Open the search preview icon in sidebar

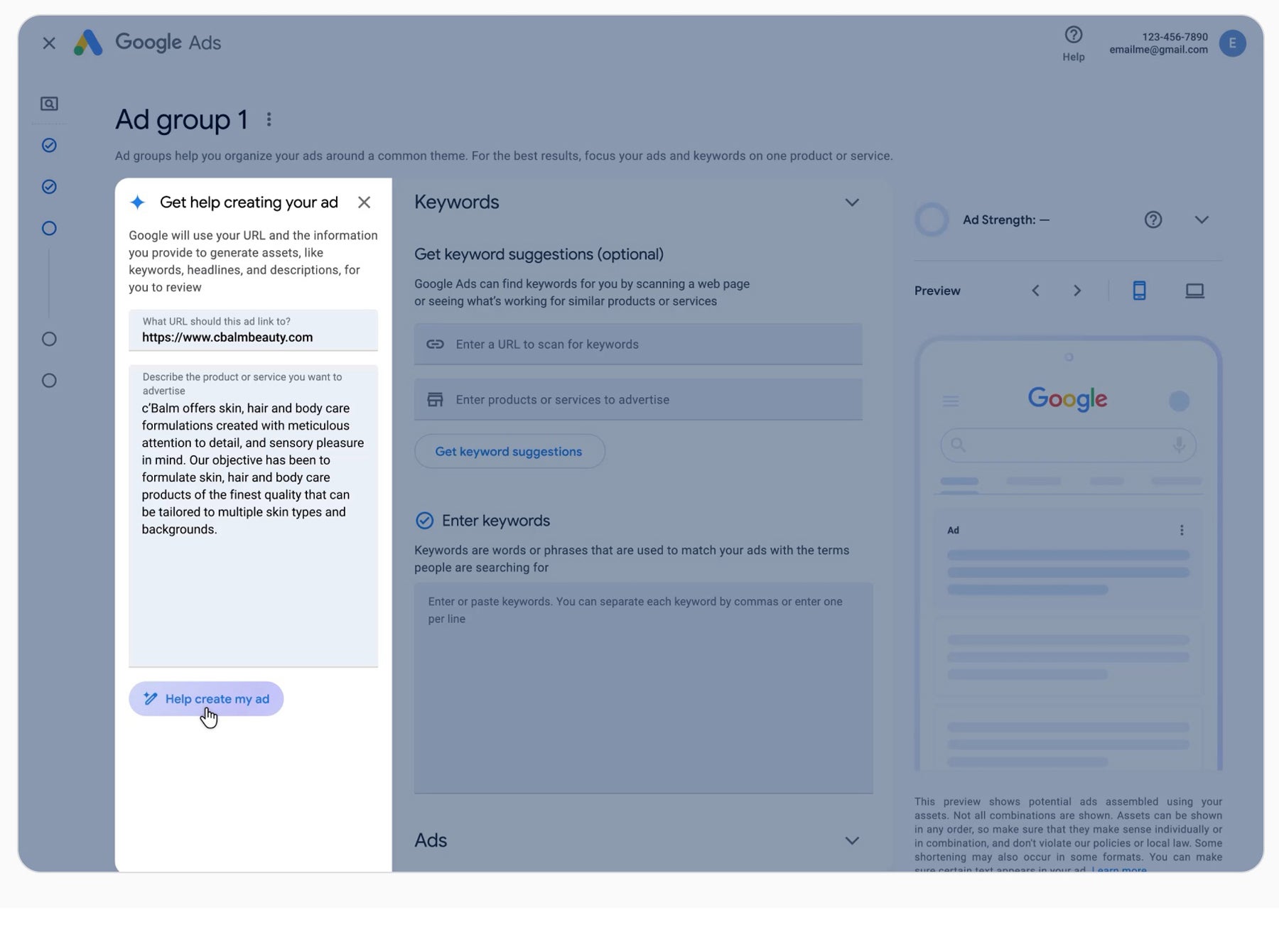coord(49,104)
